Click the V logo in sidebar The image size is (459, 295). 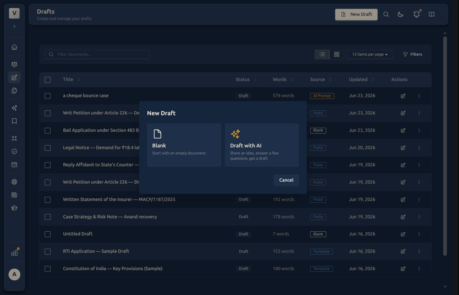[x=14, y=13]
